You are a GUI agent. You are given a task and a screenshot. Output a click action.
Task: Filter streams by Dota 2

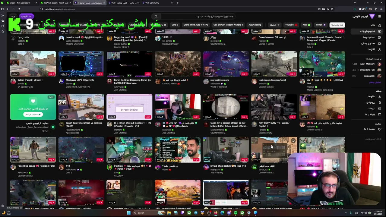(x=175, y=25)
